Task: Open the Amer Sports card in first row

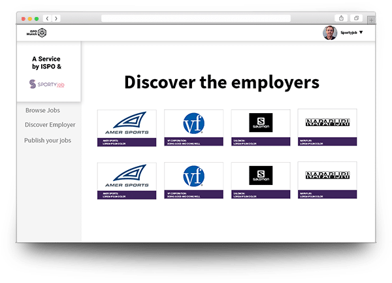Action: 127,128
